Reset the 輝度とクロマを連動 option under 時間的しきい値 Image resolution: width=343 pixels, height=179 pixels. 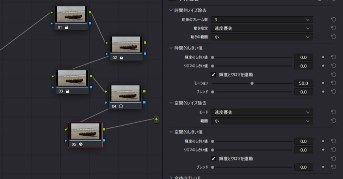(334, 75)
